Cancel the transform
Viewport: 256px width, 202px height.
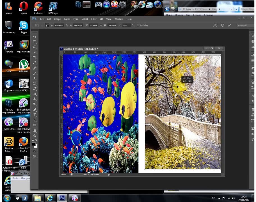click(223, 25)
